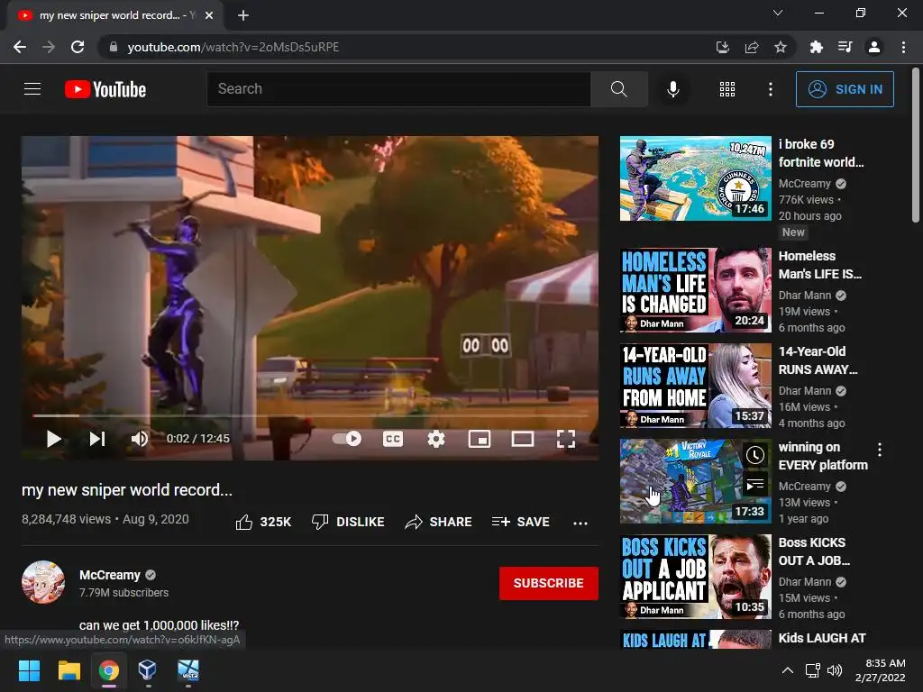Screen dimensions: 923x692
Task: Open File Explorer from taskbar
Action: click(x=69, y=670)
